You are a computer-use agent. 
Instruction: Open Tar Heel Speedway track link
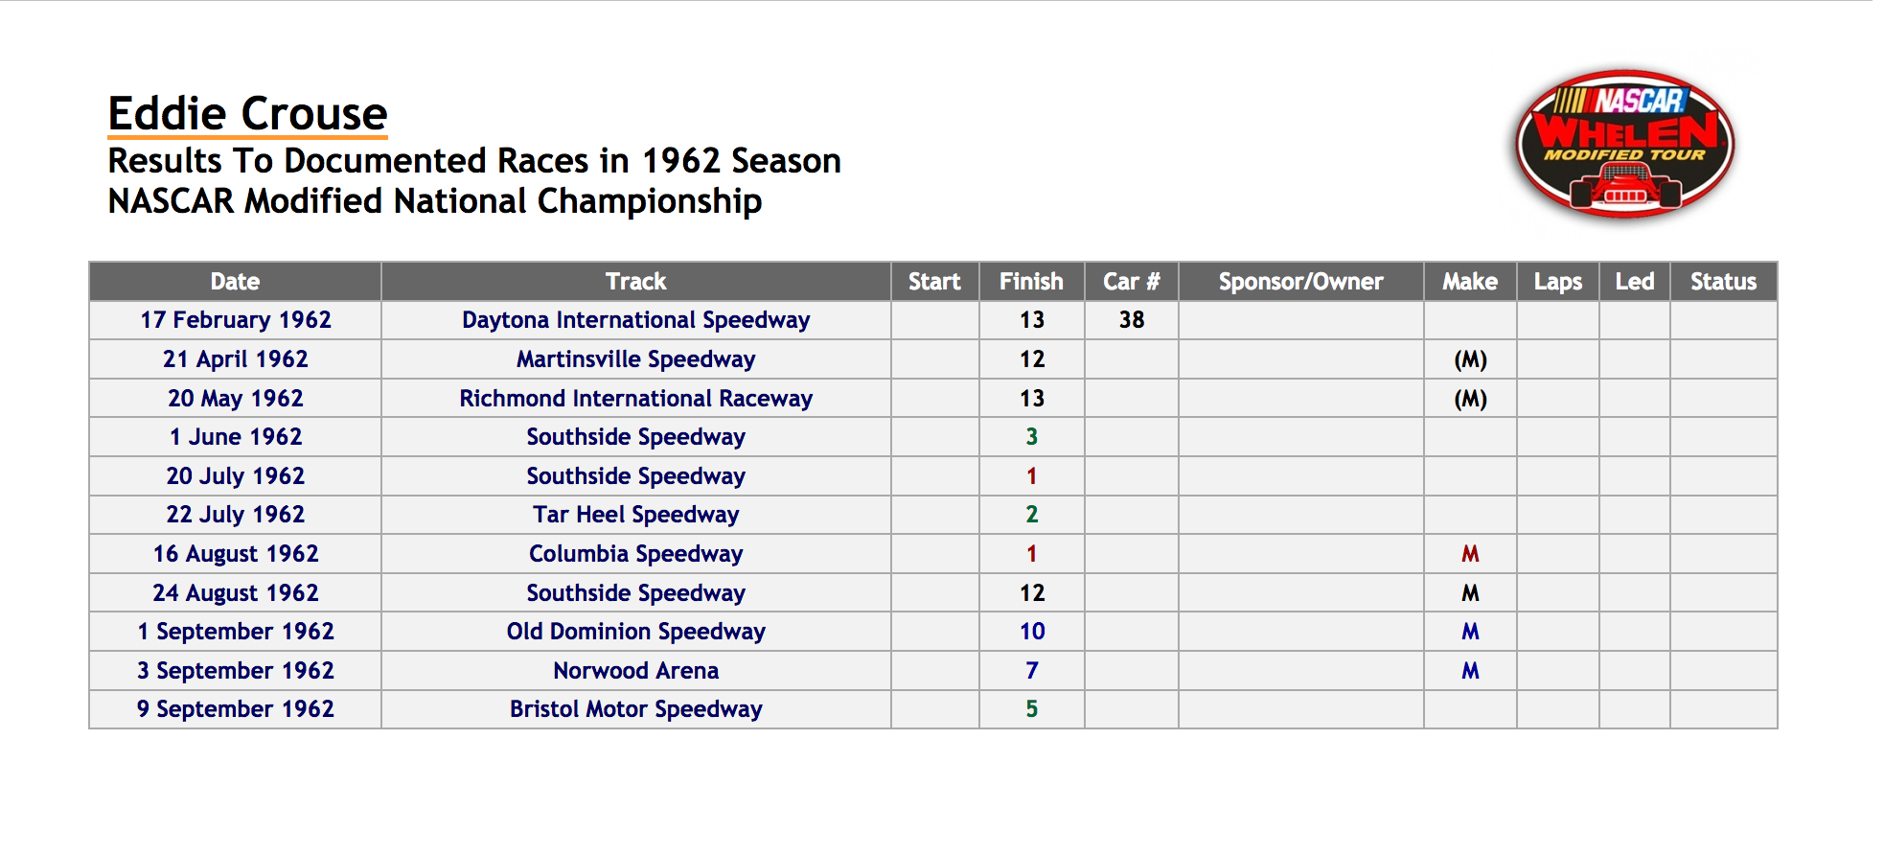click(636, 515)
